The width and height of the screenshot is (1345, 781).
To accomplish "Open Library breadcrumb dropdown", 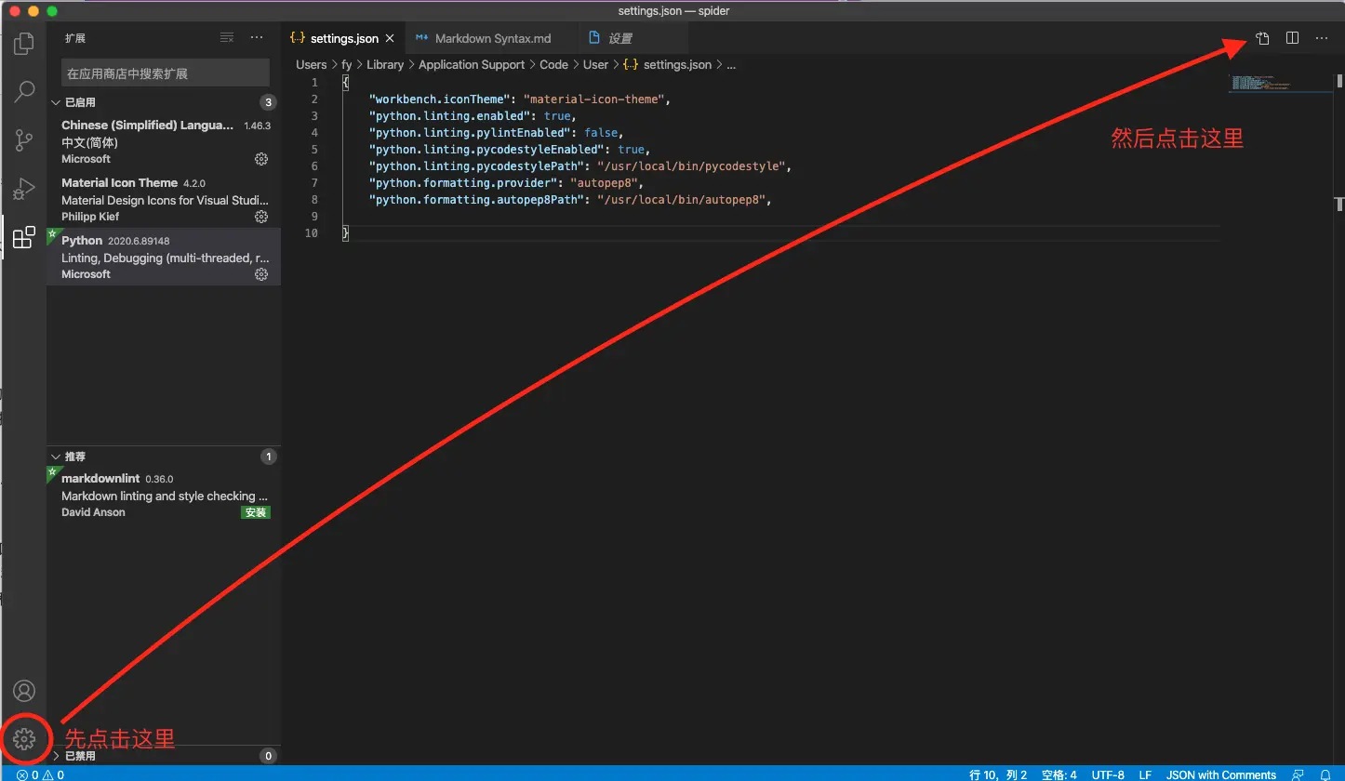I will point(385,65).
